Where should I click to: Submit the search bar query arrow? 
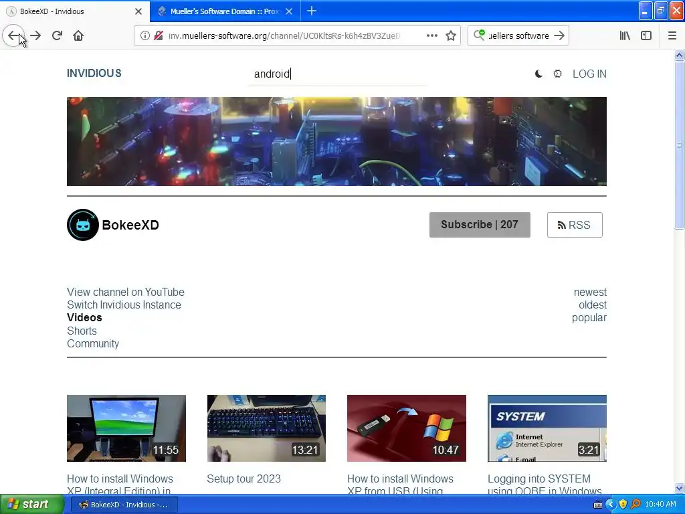pos(559,35)
